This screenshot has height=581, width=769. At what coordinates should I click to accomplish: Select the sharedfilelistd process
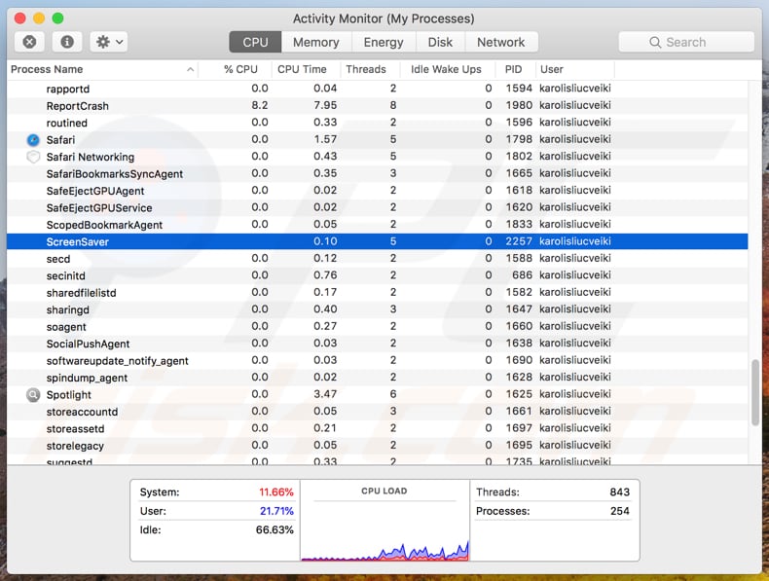coord(82,293)
